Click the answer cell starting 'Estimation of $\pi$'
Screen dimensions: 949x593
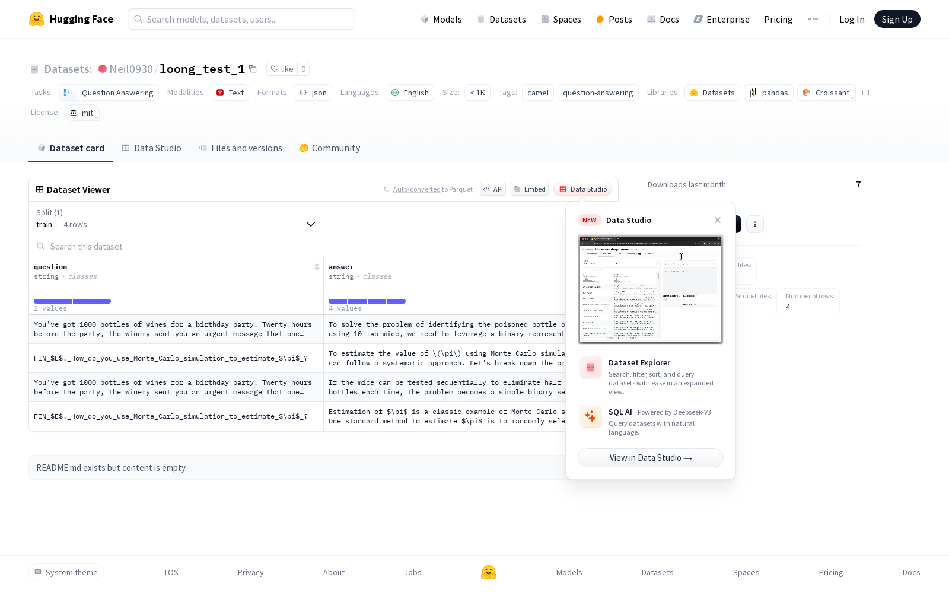[x=445, y=416]
